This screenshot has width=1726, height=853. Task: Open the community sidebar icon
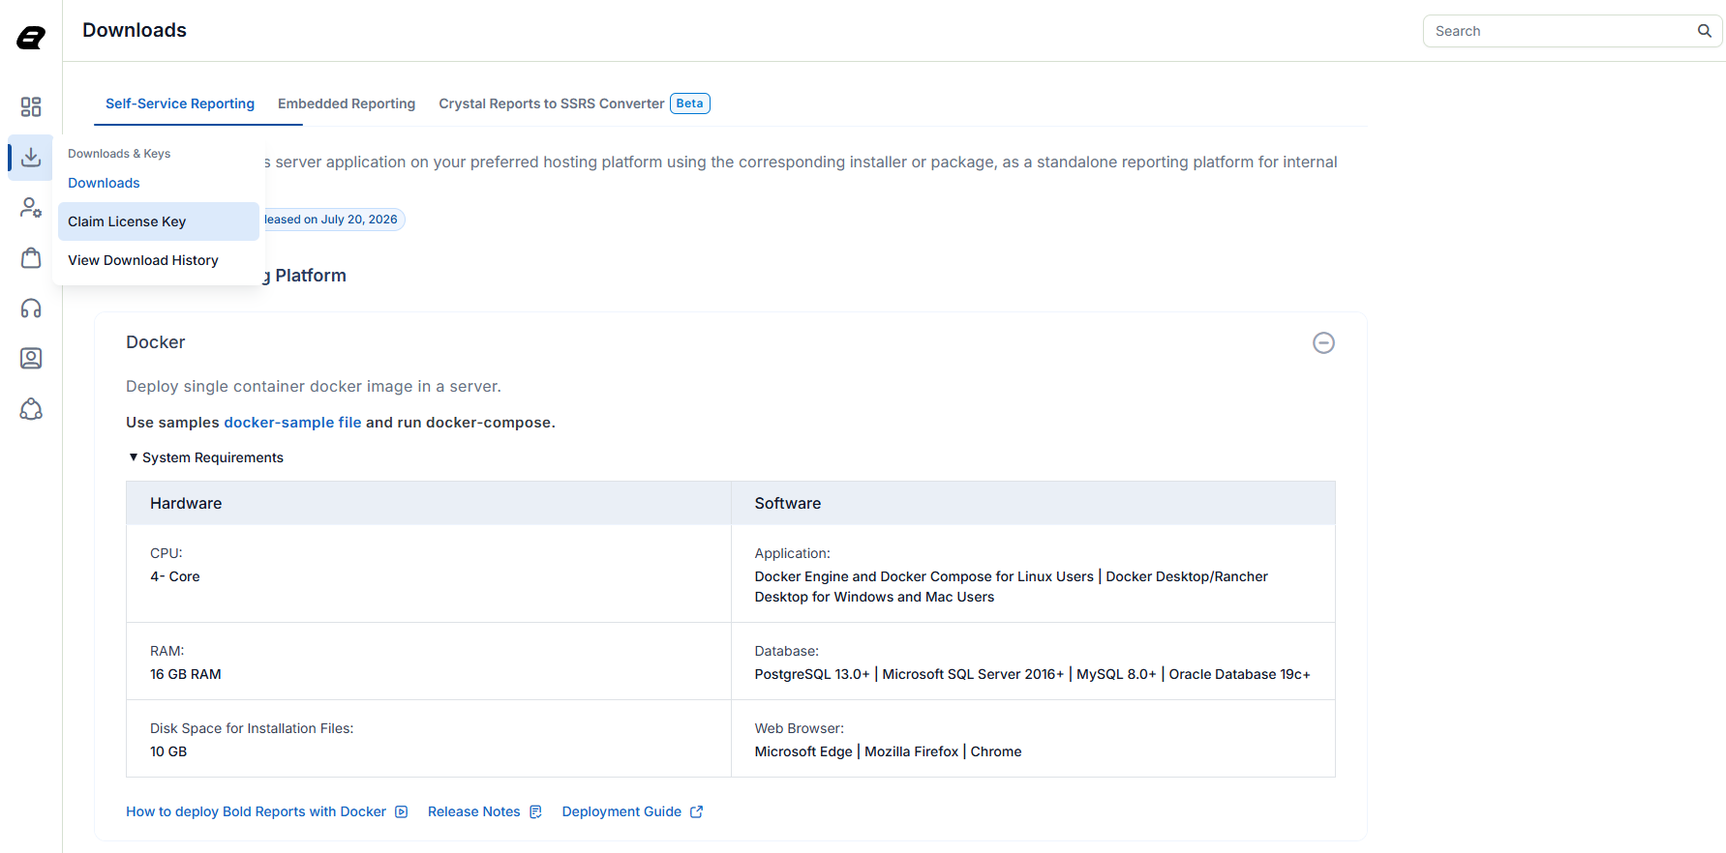pyautogui.click(x=31, y=409)
